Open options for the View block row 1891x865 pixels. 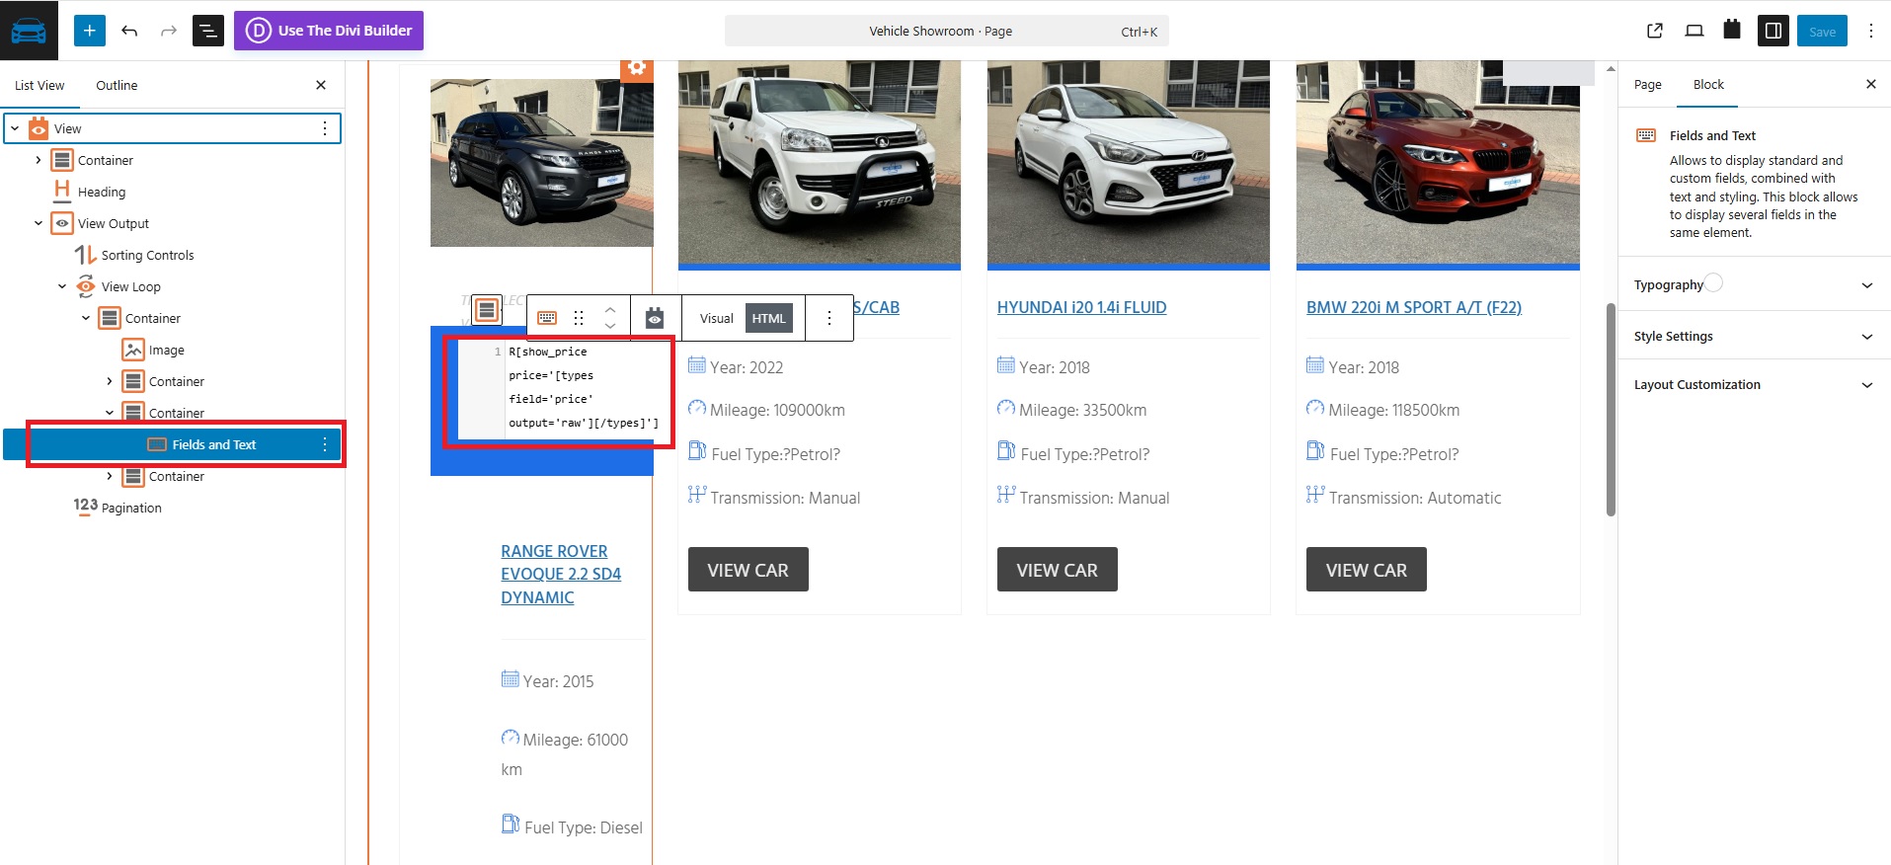click(x=325, y=128)
